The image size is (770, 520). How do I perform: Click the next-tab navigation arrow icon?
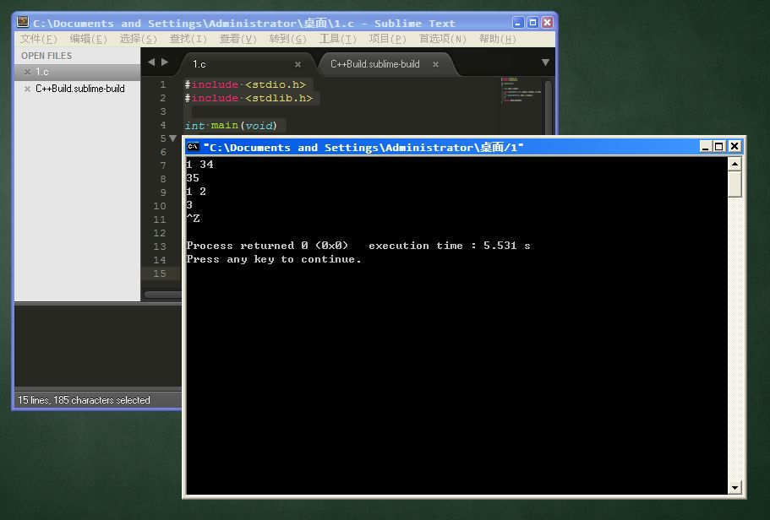165,61
